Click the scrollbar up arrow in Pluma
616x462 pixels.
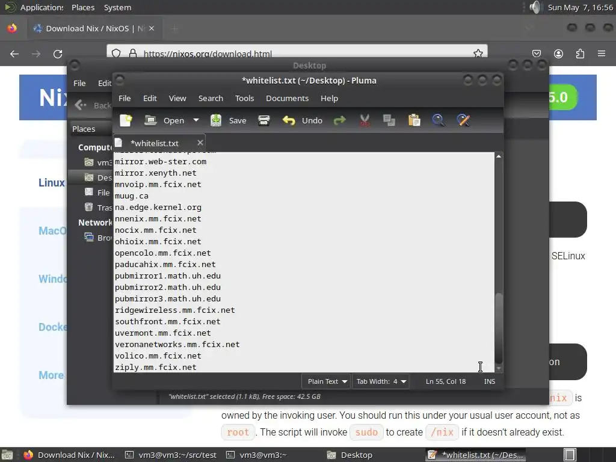pos(499,156)
